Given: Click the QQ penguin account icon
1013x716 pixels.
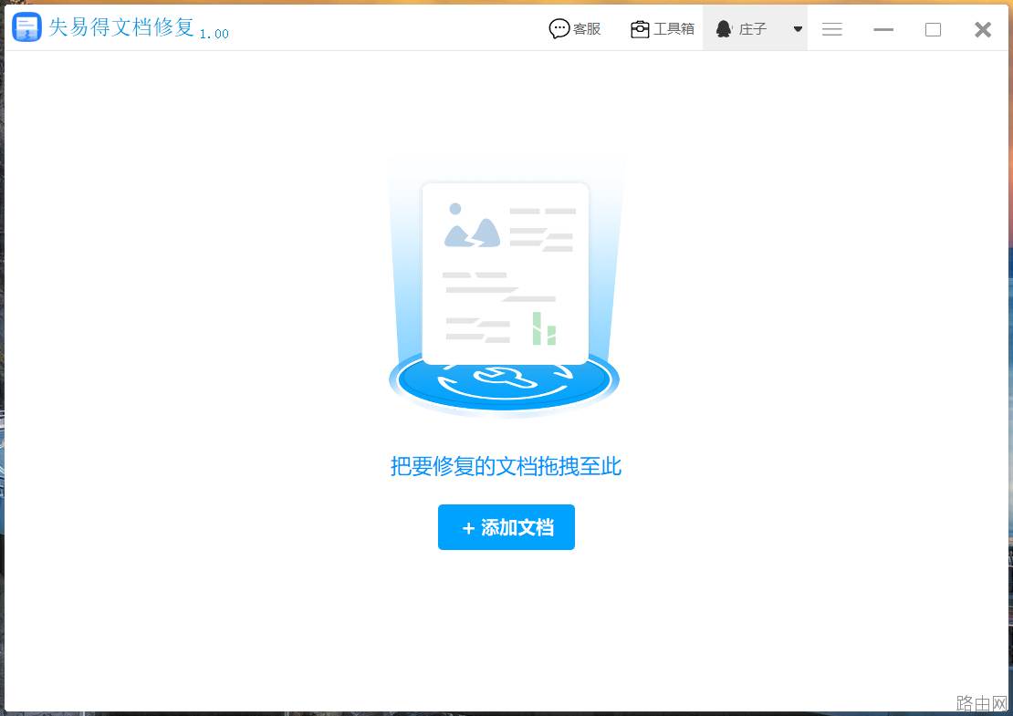Looking at the screenshot, I should 724,28.
